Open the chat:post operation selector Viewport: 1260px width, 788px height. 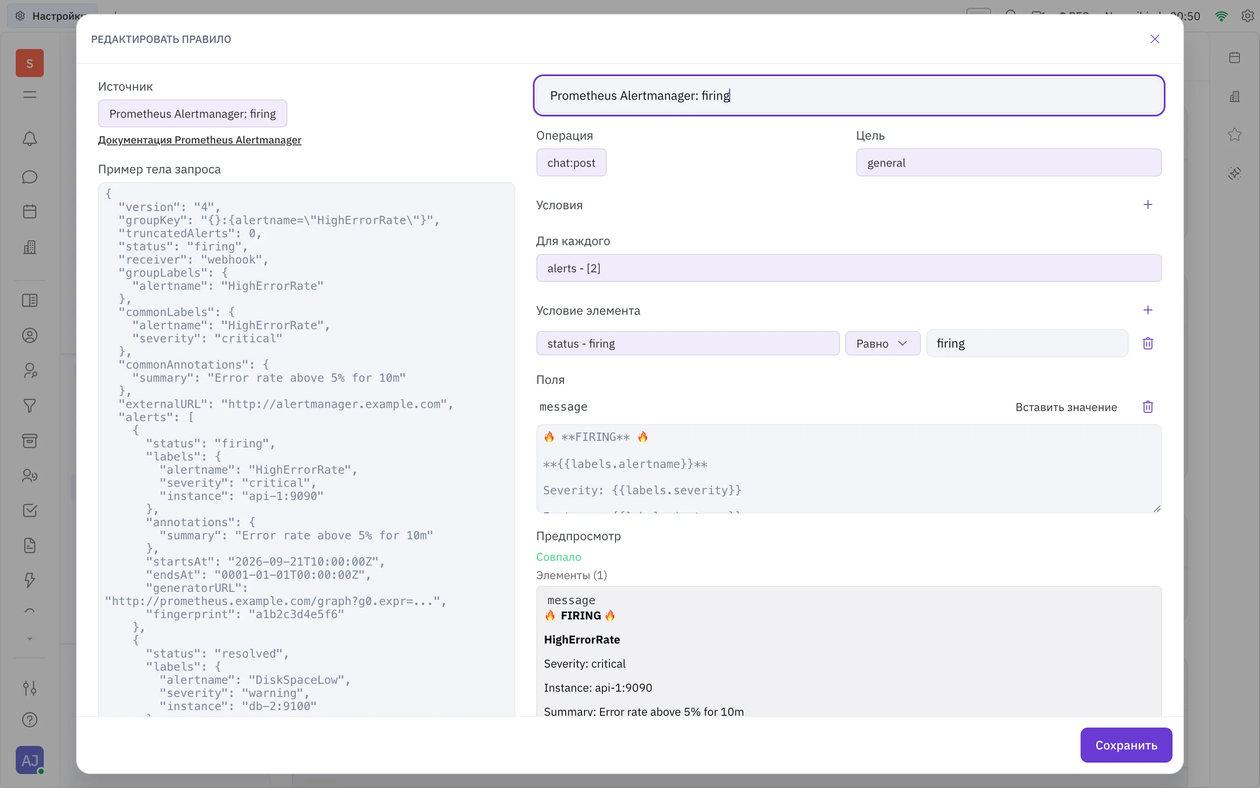(571, 162)
